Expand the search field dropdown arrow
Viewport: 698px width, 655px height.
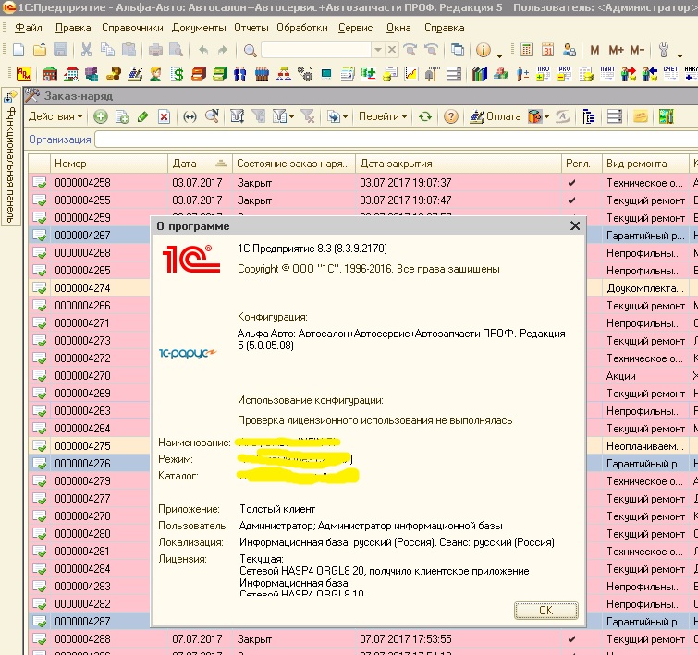click(378, 50)
